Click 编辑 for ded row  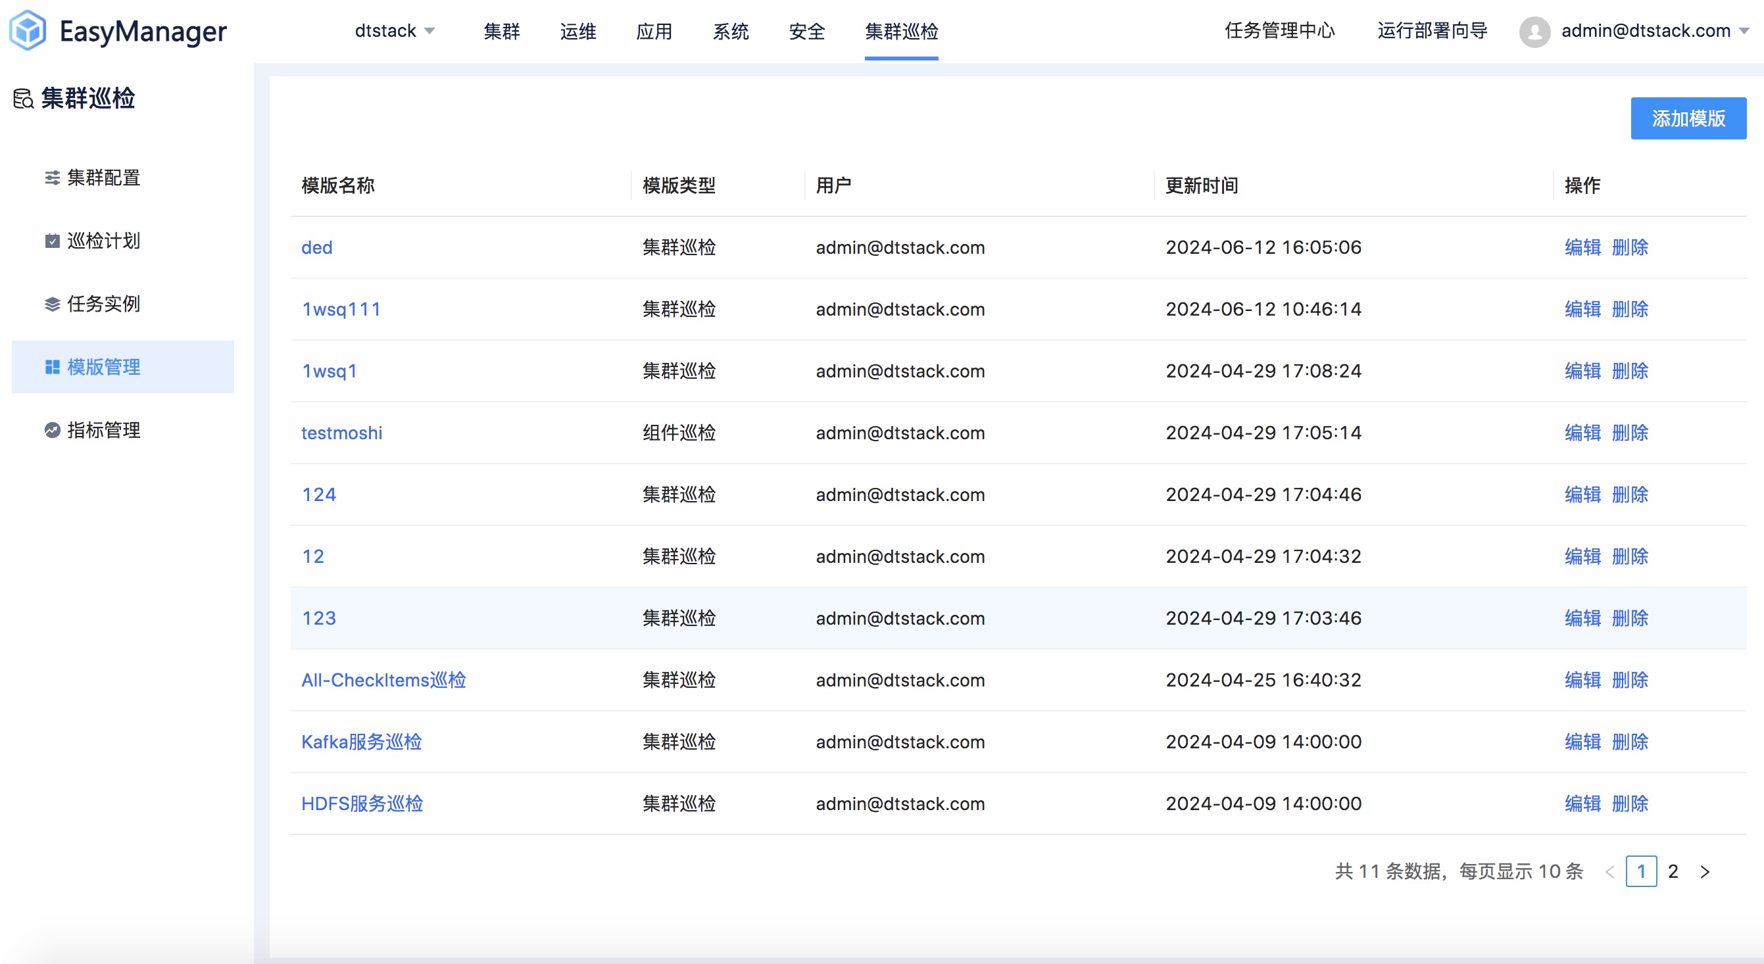(1582, 247)
